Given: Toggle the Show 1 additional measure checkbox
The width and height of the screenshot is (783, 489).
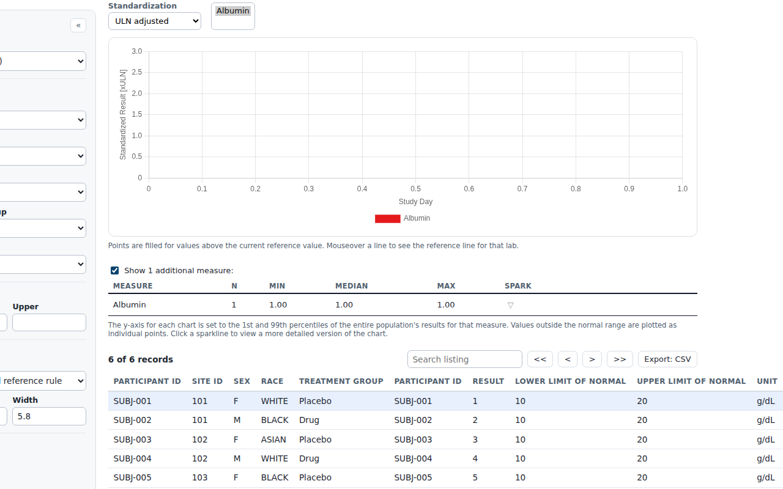Looking at the screenshot, I should tap(114, 270).
